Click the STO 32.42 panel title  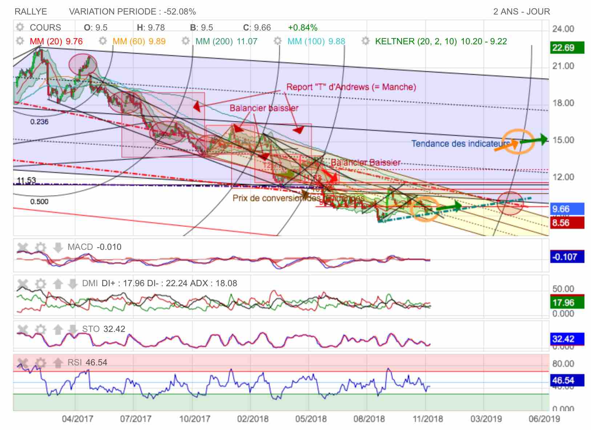[104, 329]
